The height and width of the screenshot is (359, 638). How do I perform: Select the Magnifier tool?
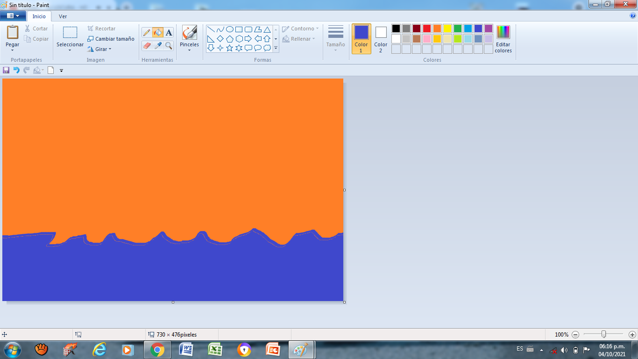pyautogui.click(x=169, y=45)
